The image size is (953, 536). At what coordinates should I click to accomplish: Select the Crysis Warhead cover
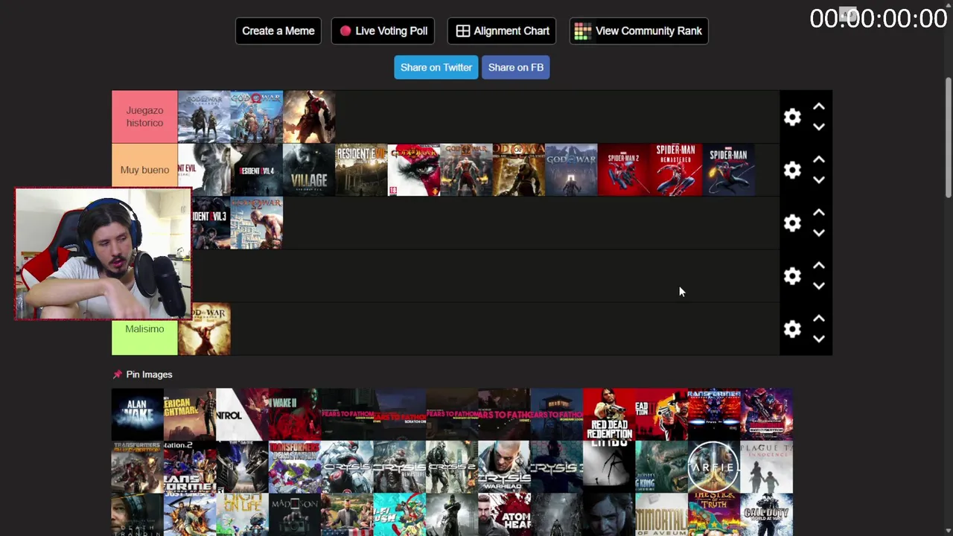pyautogui.click(x=504, y=468)
